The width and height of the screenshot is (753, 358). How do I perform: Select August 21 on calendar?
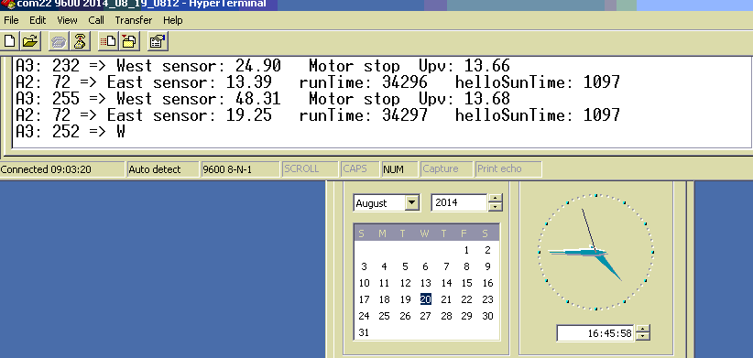coord(446,299)
